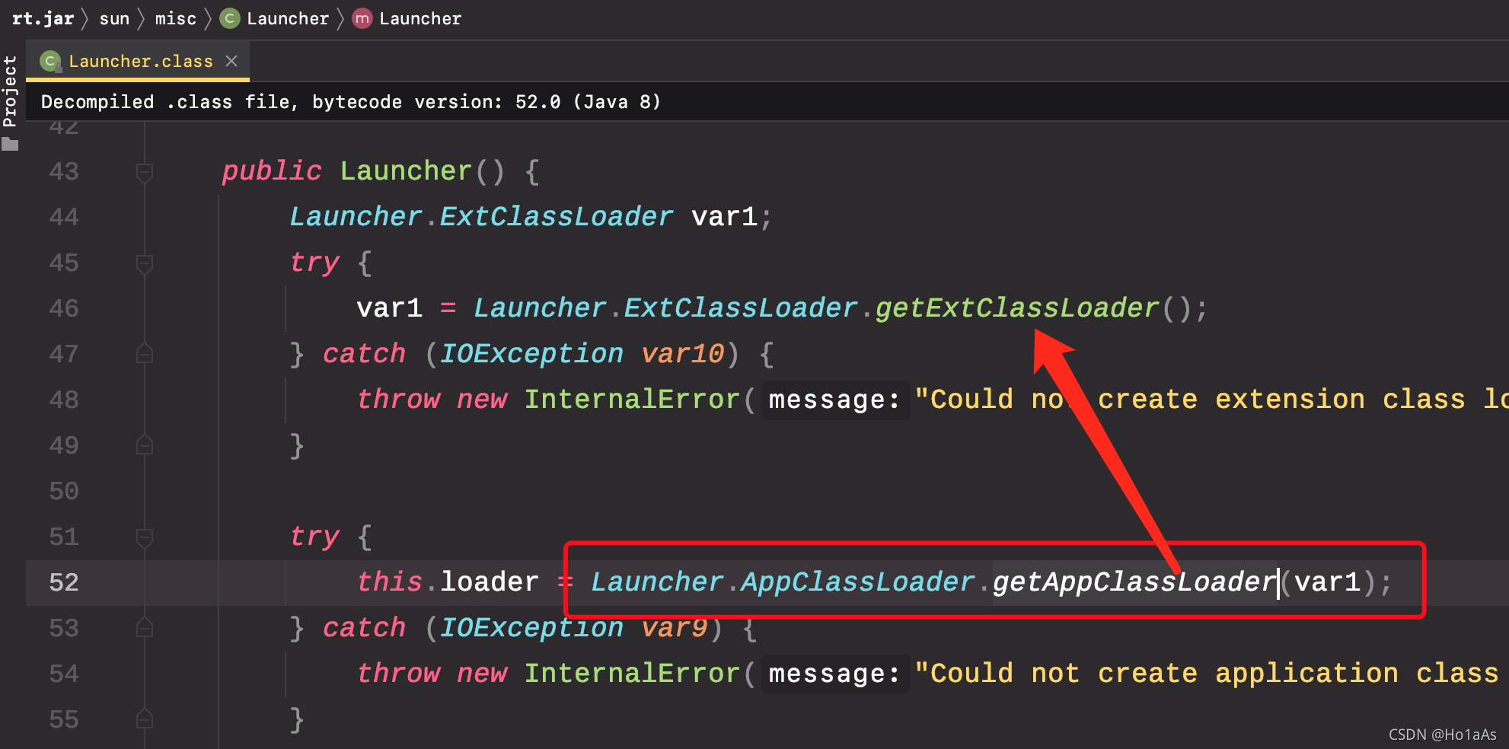The width and height of the screenshot is (1509, 749).
Task: Click the message: hint on line 48
Action: [834, 400]
